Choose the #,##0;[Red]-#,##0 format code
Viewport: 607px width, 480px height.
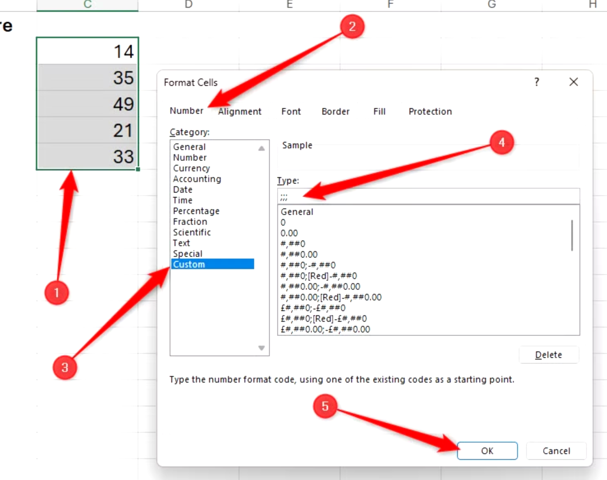tap(319, 276)
